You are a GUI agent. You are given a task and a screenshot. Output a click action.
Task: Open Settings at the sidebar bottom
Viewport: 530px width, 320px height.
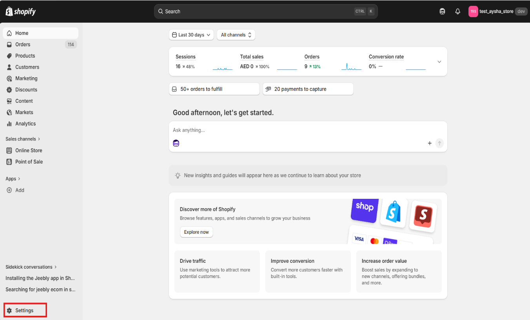coord(25,311)
